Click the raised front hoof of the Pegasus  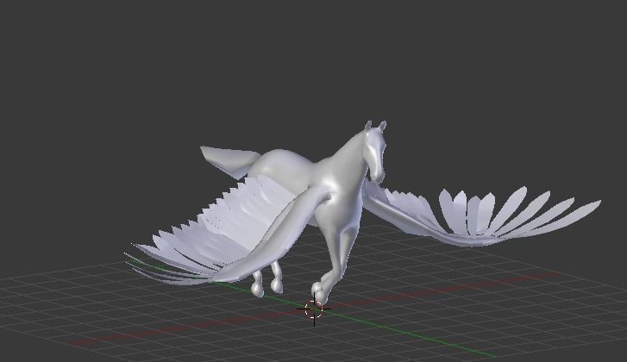(x=320, y=292)
